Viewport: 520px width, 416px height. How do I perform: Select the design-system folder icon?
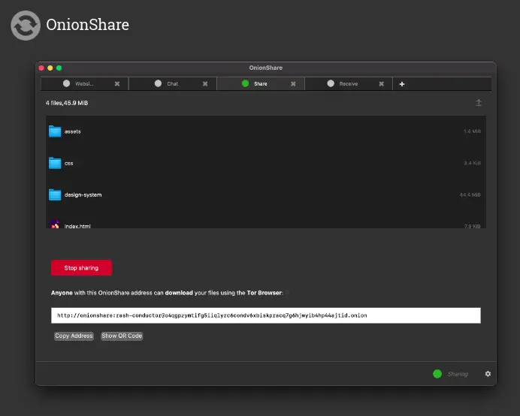pos(55,194)
